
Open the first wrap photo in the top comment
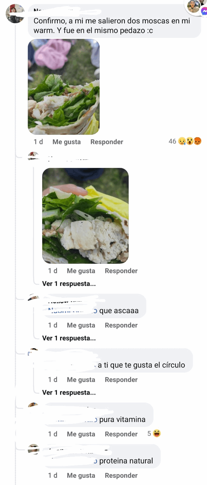pos(64,87)
